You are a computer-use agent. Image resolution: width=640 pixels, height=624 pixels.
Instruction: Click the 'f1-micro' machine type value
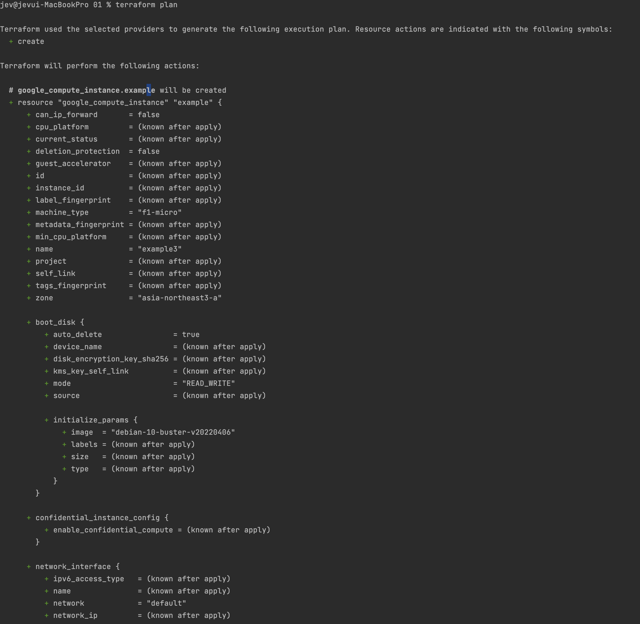click(x=160, y=212)
